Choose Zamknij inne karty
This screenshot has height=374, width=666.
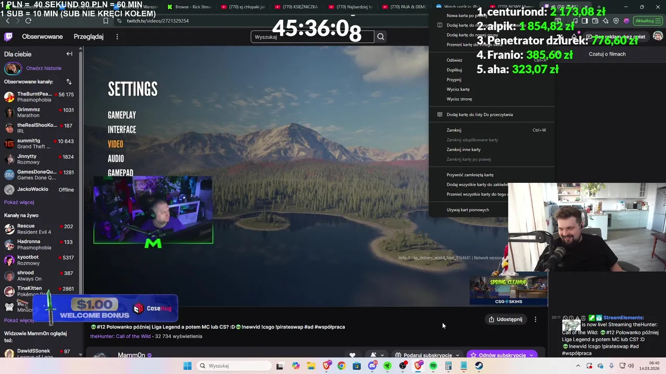(x=464, y=150)
